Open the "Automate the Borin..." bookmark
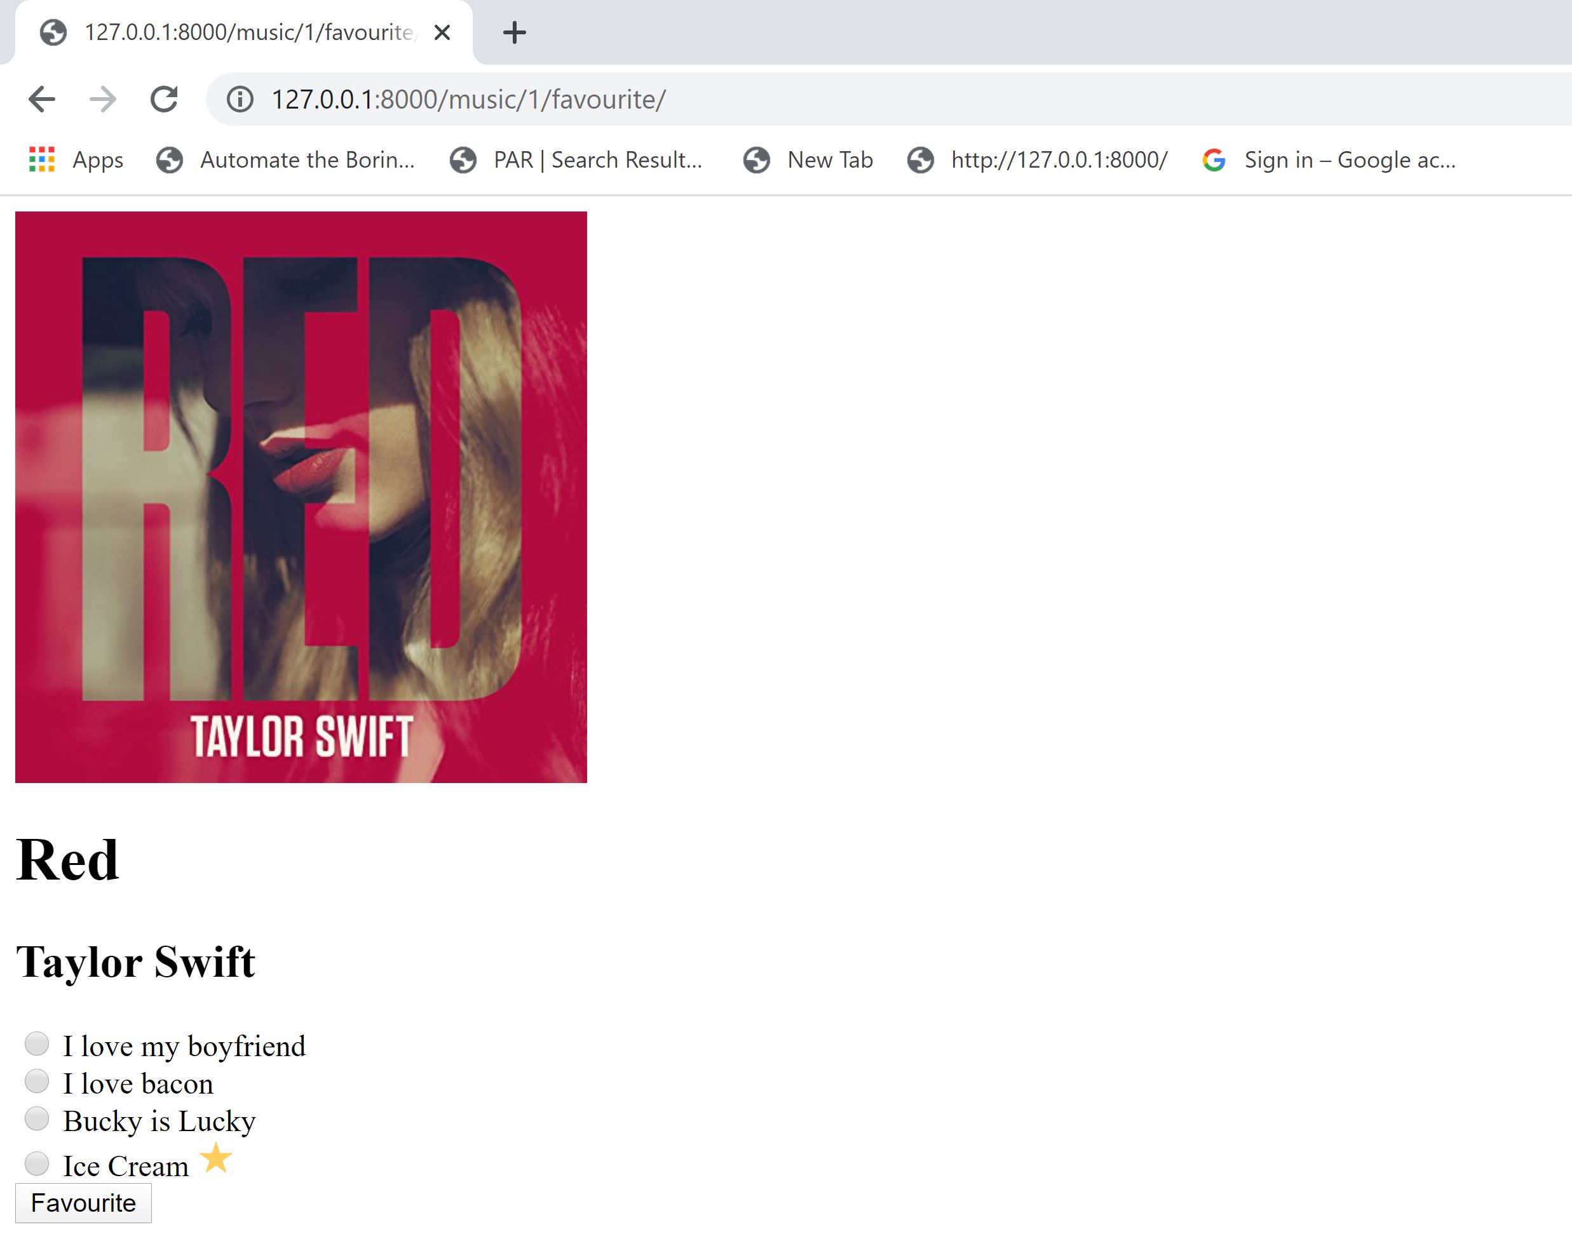This screenshot has height=1253, width=1572. click(286, 159)
